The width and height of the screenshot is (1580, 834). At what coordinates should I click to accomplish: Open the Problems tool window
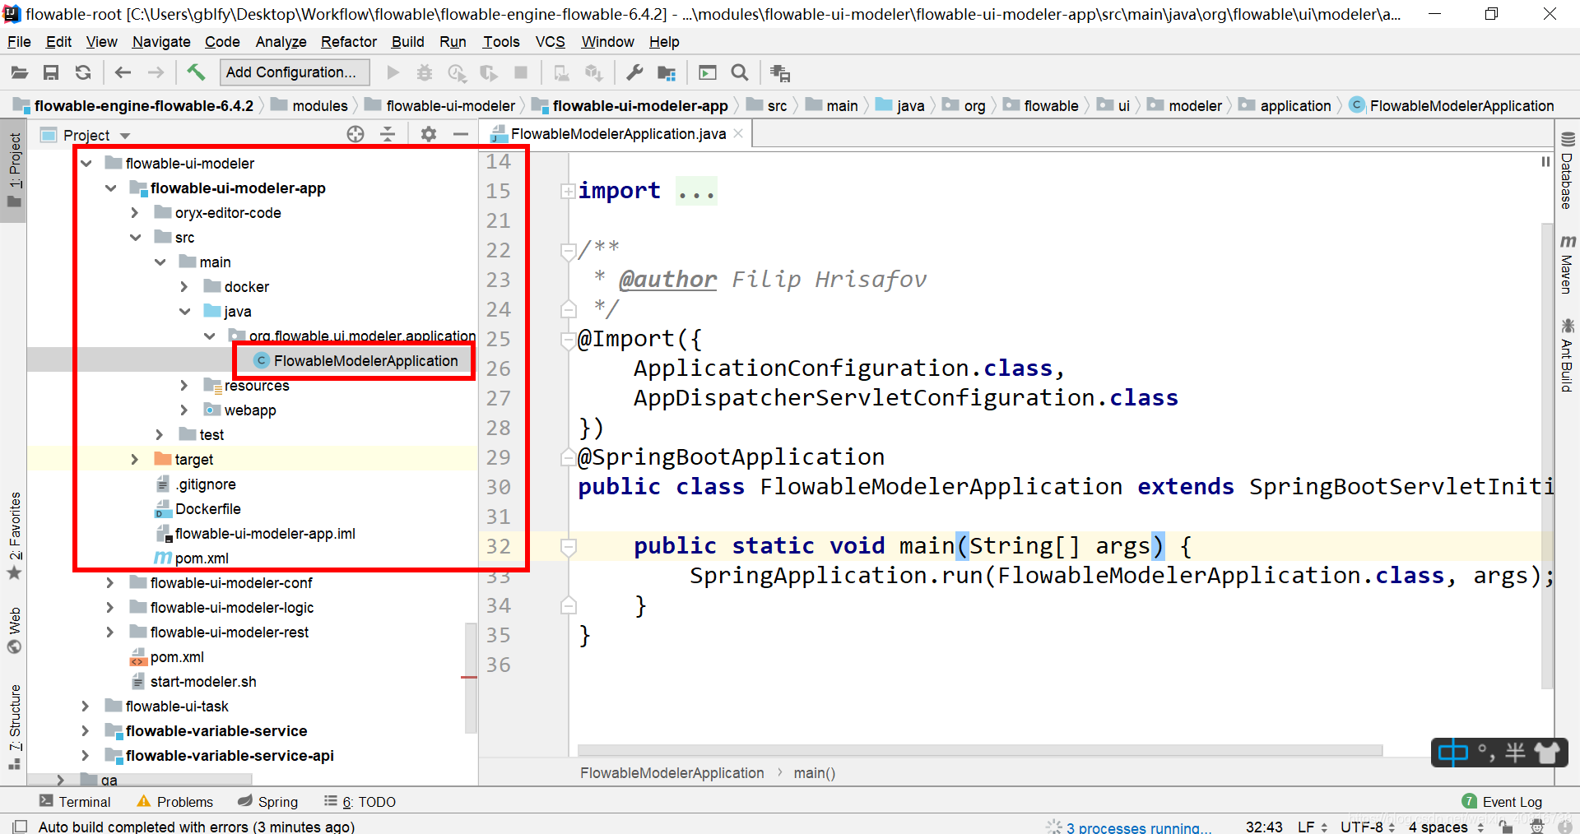click(175, 802)
